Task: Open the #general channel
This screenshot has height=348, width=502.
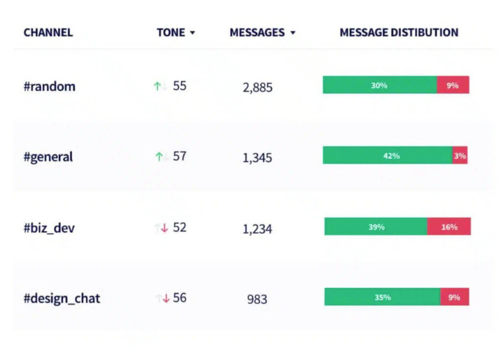Action: pyautogui.click(x=49, y=157)
